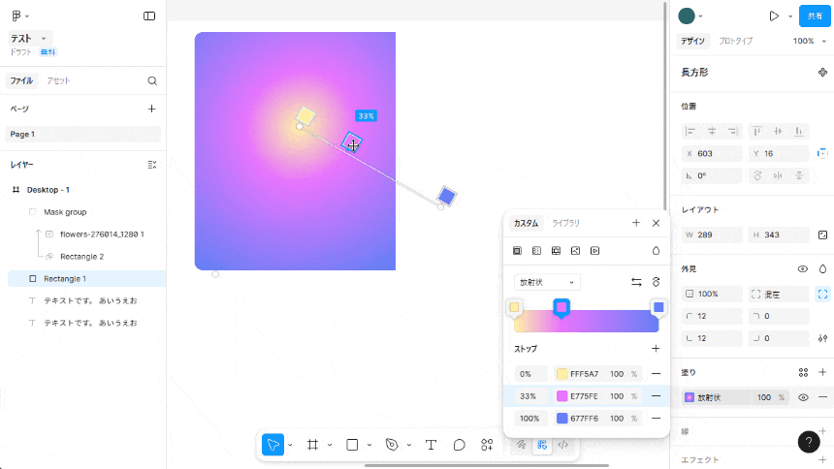The image size is (834, 469).
Task: Add a new page with plus icon
Action: tap(151, 109)
